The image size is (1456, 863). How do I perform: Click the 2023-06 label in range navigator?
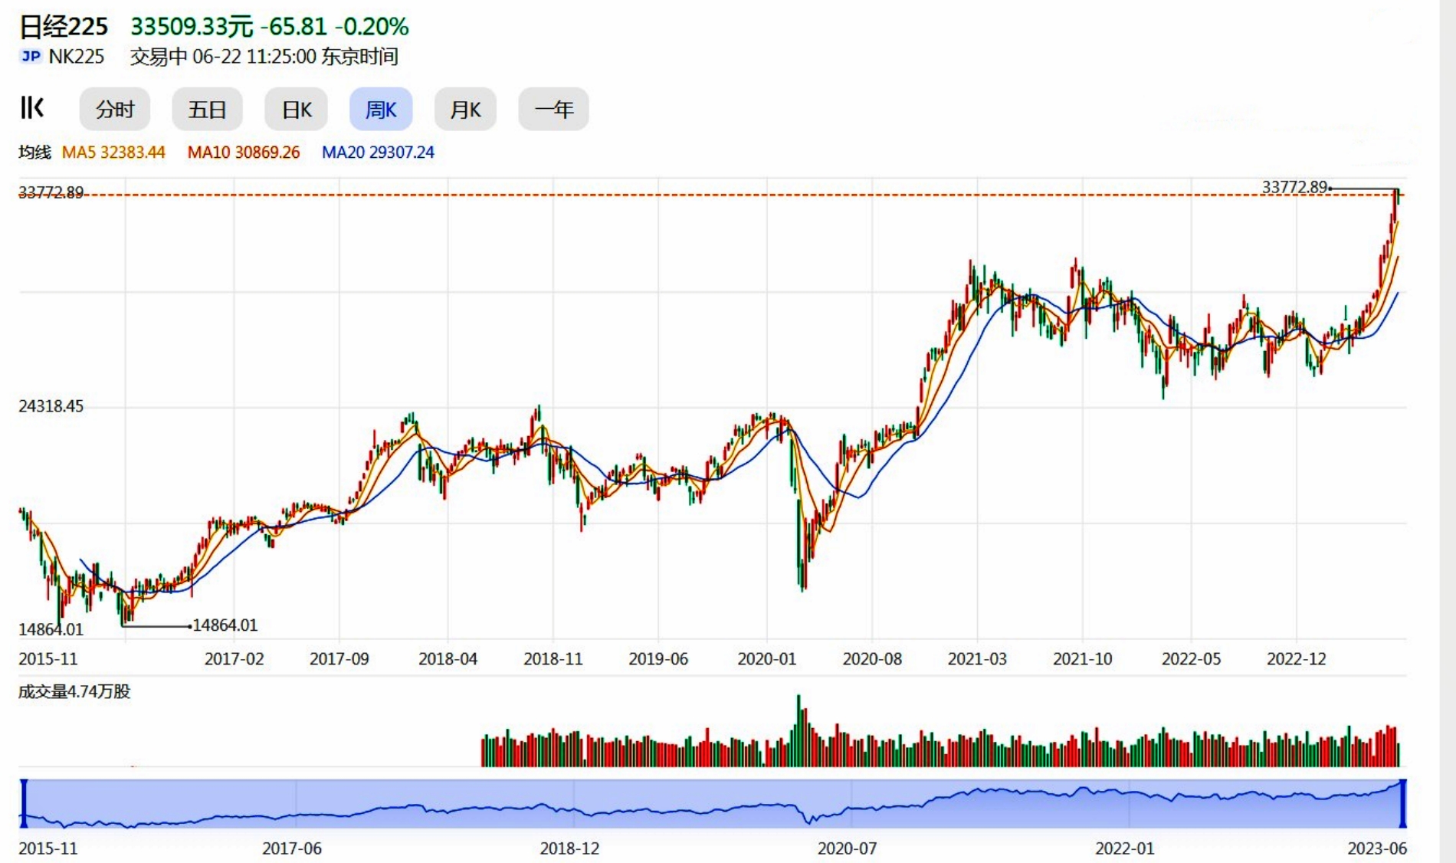point(1377,848)
